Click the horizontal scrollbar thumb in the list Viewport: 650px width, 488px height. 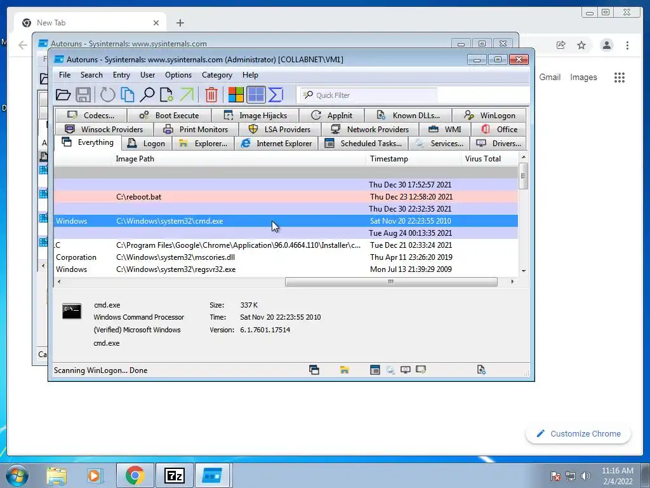pyautogui.click(x=391, y=281)
